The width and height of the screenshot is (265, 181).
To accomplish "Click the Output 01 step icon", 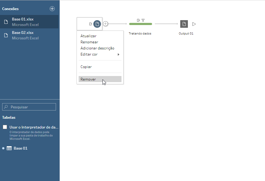I will [184, 24].
